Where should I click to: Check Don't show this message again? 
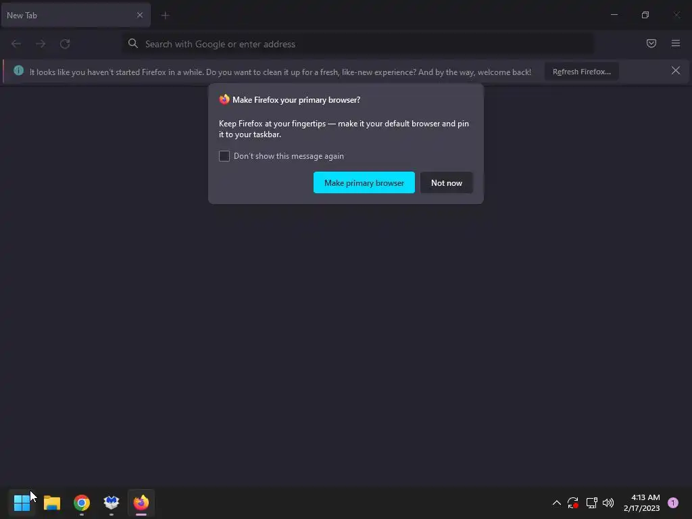224,156
